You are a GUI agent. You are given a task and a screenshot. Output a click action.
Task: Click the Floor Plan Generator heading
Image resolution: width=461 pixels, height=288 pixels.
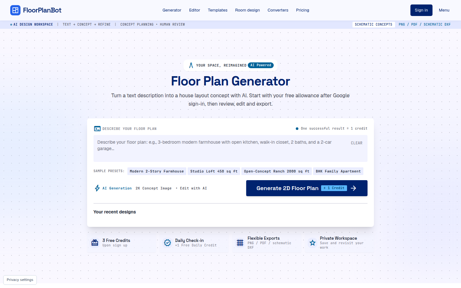point(230,81)
